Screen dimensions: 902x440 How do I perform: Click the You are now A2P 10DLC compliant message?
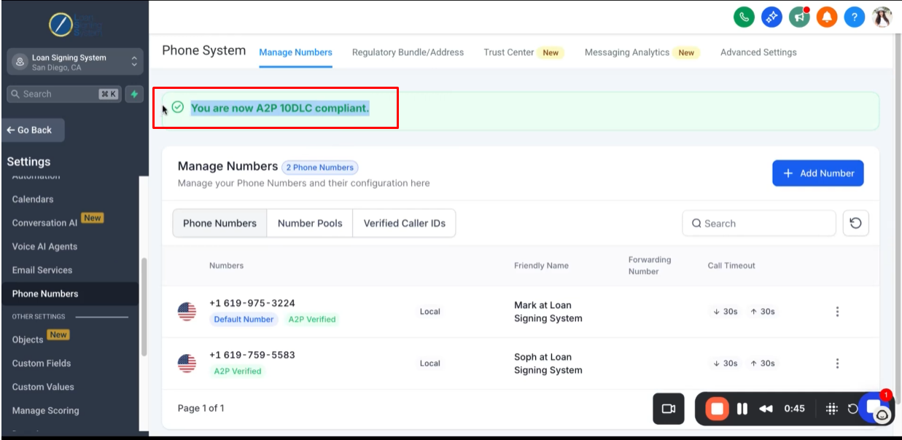(280, 108)
